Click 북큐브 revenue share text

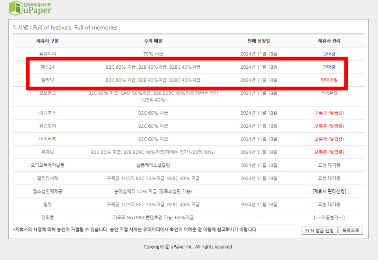point(153,152)
